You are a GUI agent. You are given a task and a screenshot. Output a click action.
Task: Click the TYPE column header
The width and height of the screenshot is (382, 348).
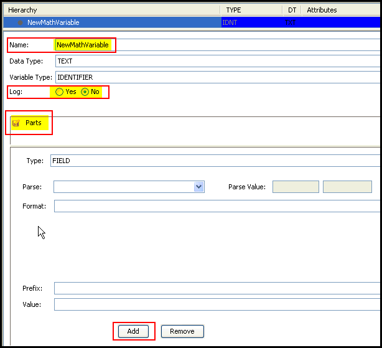[251, 10]
